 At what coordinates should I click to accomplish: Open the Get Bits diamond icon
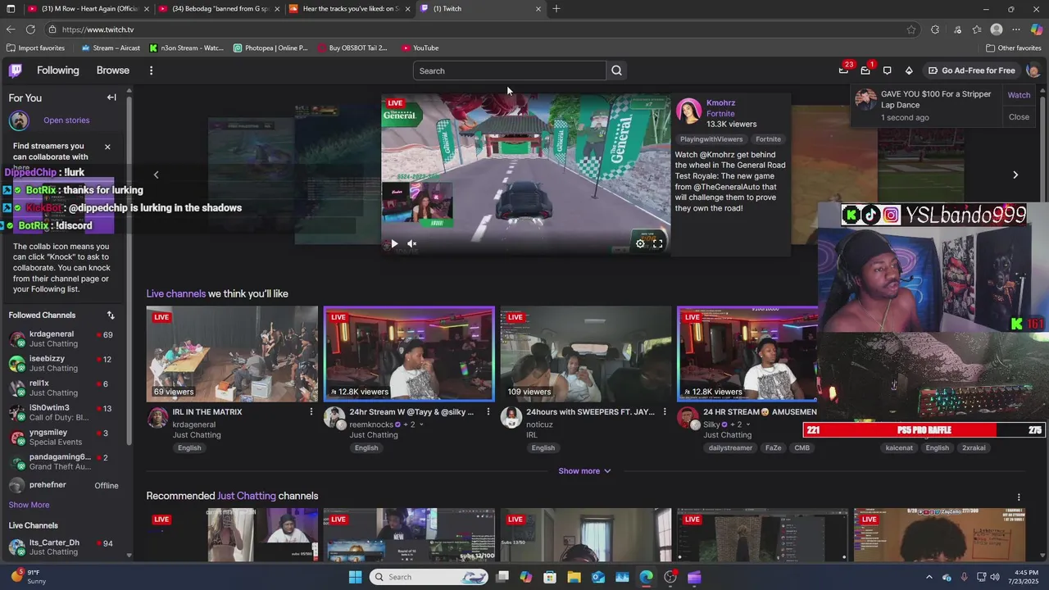(x=909, y=70)
